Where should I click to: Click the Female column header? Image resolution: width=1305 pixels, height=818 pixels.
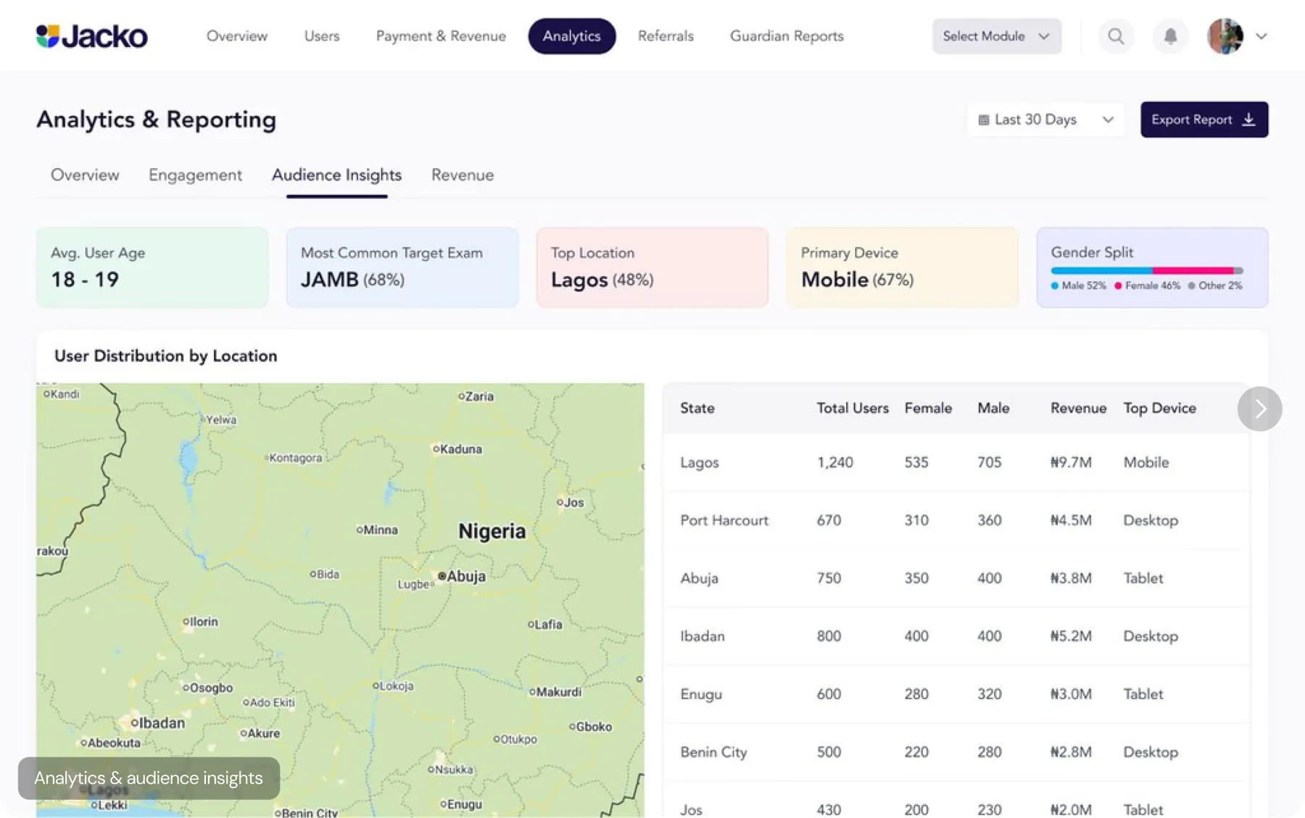[x=928, y=409]
